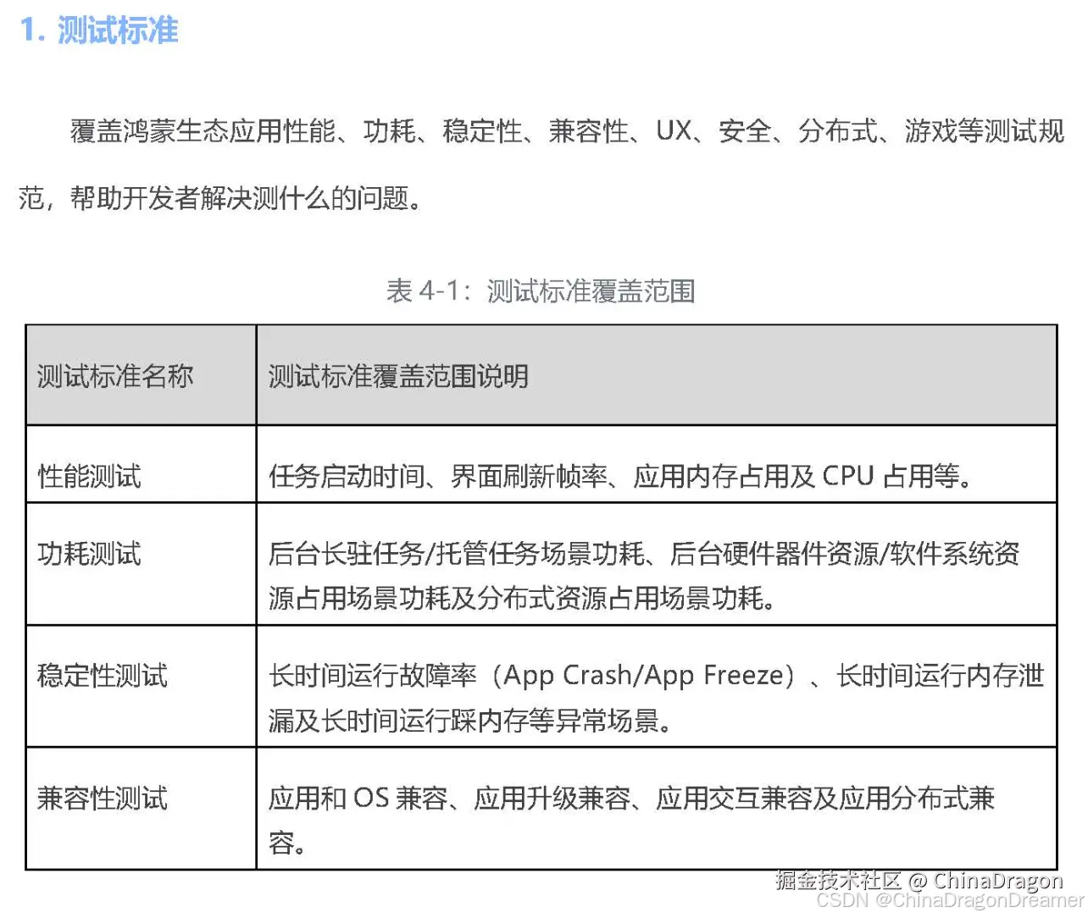Viewport: 1088px width, 918px height.
Task: Click the paragraph starting "覆盖鸿蒙生态应用性能"
Action: pos(541,164)
